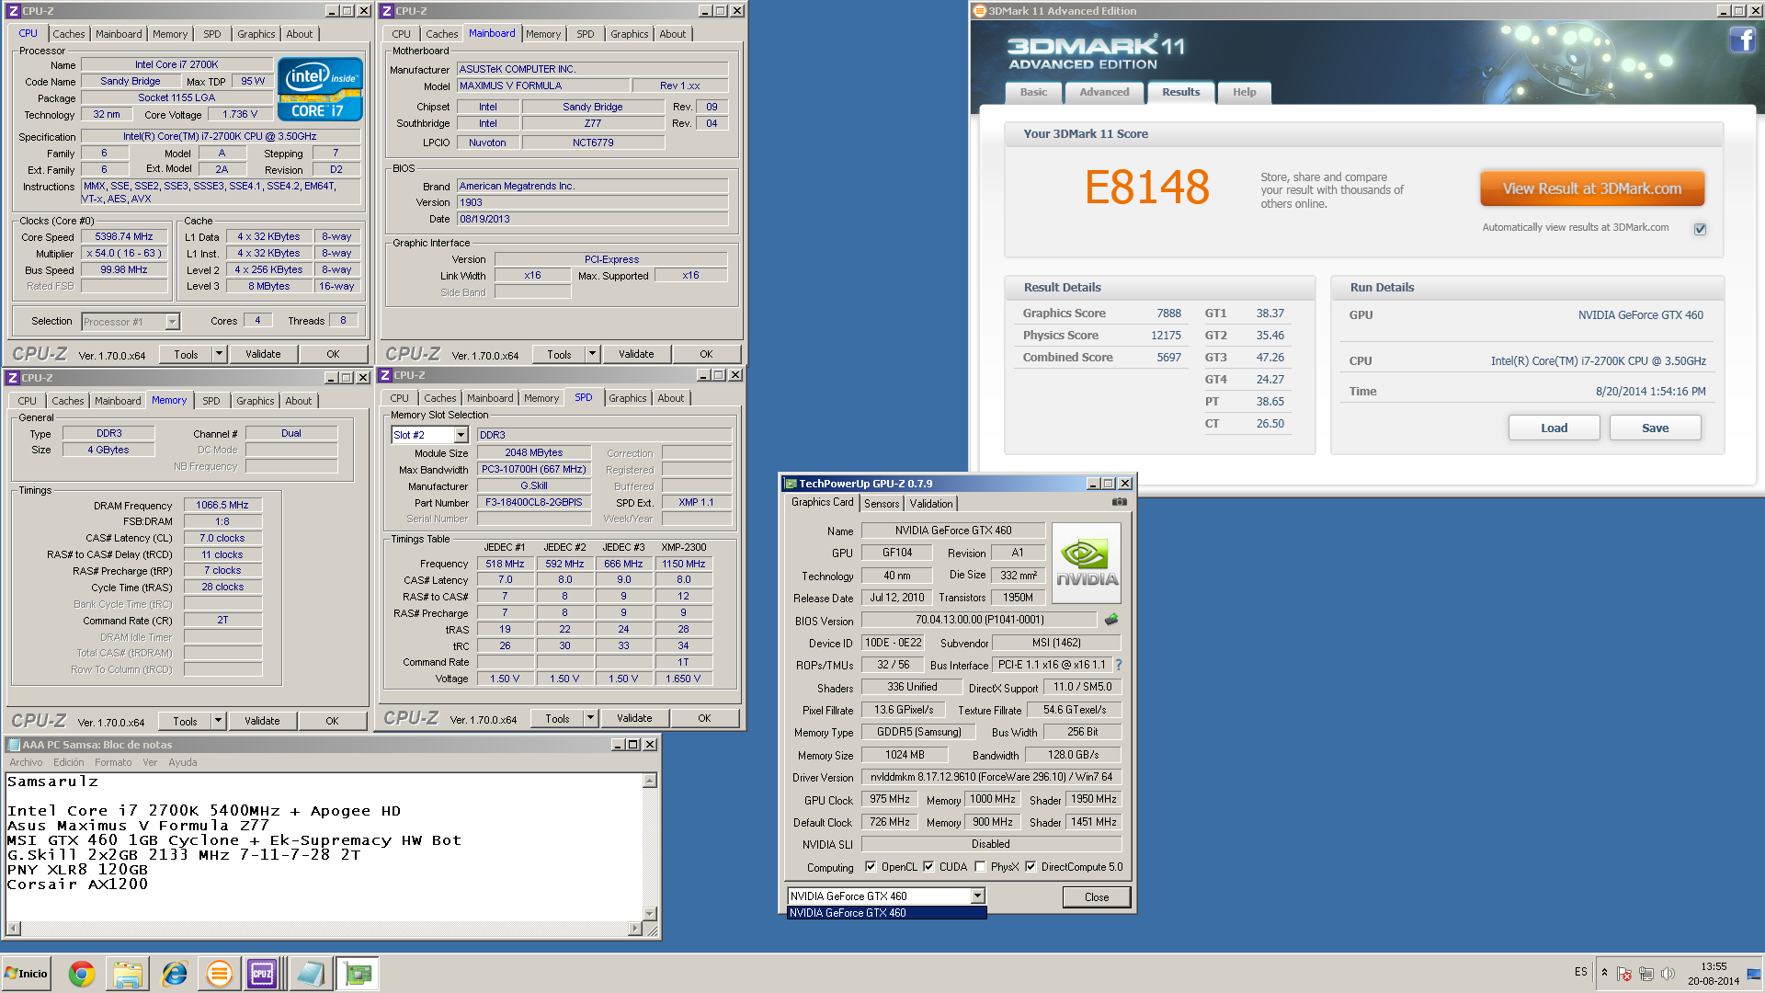Show hidden tray icons arrow

(1604, 973)
